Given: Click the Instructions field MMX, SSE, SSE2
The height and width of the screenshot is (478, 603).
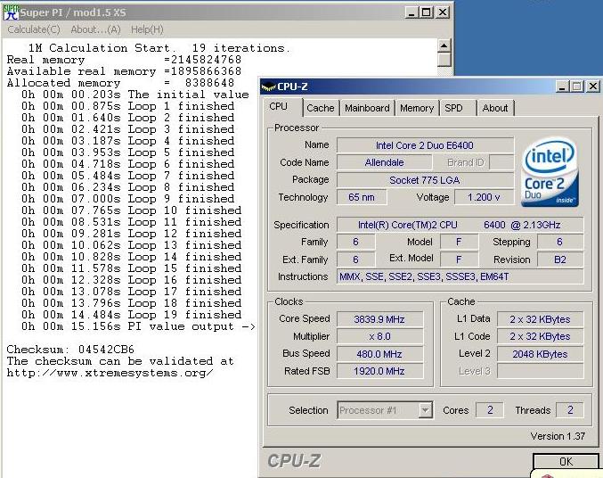Looking at the screenshot, I should [x=460, y=276].
